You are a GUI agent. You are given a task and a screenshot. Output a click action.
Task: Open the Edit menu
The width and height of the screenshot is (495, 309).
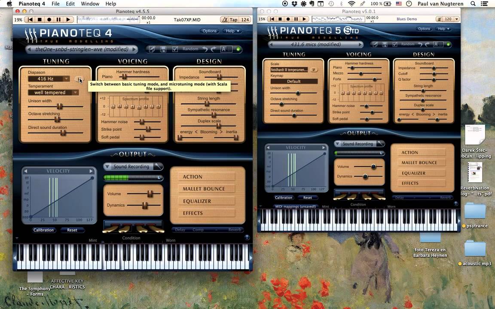point(70,4)
